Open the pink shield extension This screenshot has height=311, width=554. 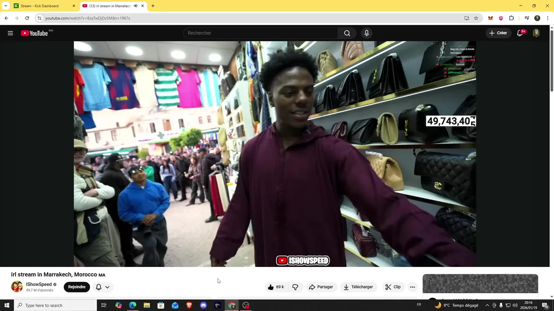[501, 18]
